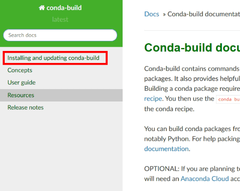
Task: Open Installing and updating conda-build
Action: (x=54, y=58)
